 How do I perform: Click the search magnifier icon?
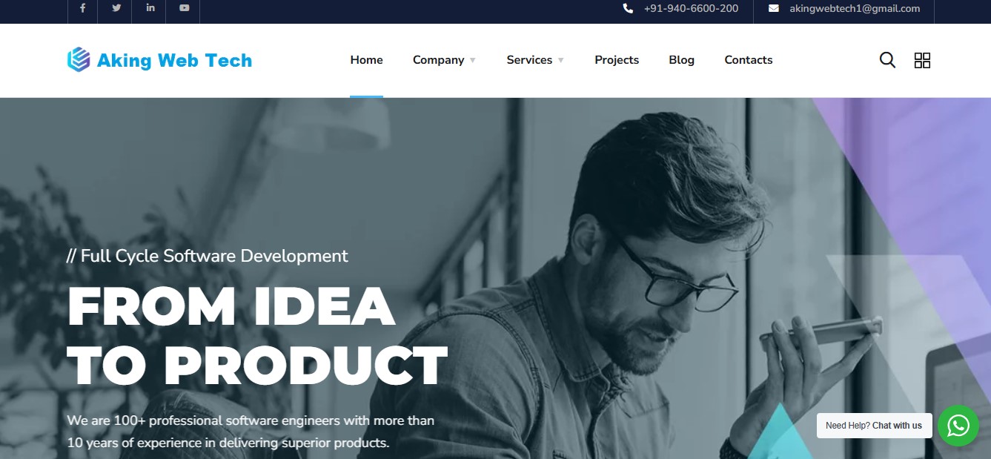click(887, 60)
